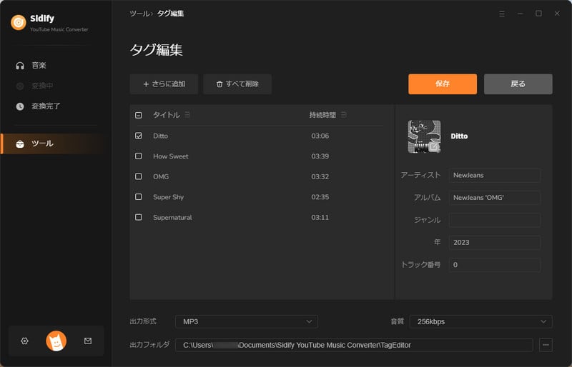572x367 pixels.
Task: Select the OMG track title
Action: 161,177
